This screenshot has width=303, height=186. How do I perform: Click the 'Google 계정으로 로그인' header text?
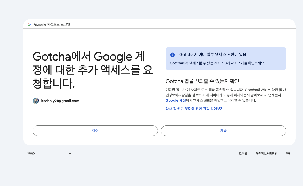pos(52,24)
